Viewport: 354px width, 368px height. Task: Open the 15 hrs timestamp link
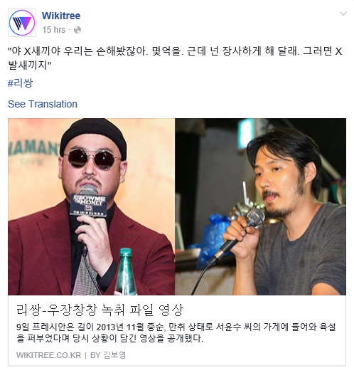(54, 30)
